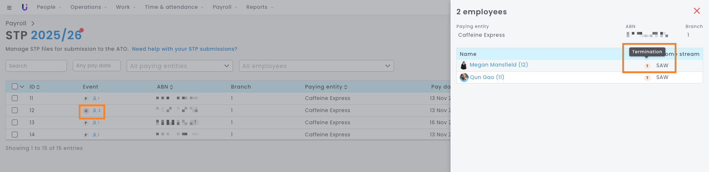Open Megan Mansfield's employee profile link
709x172 pixels.
coord(499,65)
